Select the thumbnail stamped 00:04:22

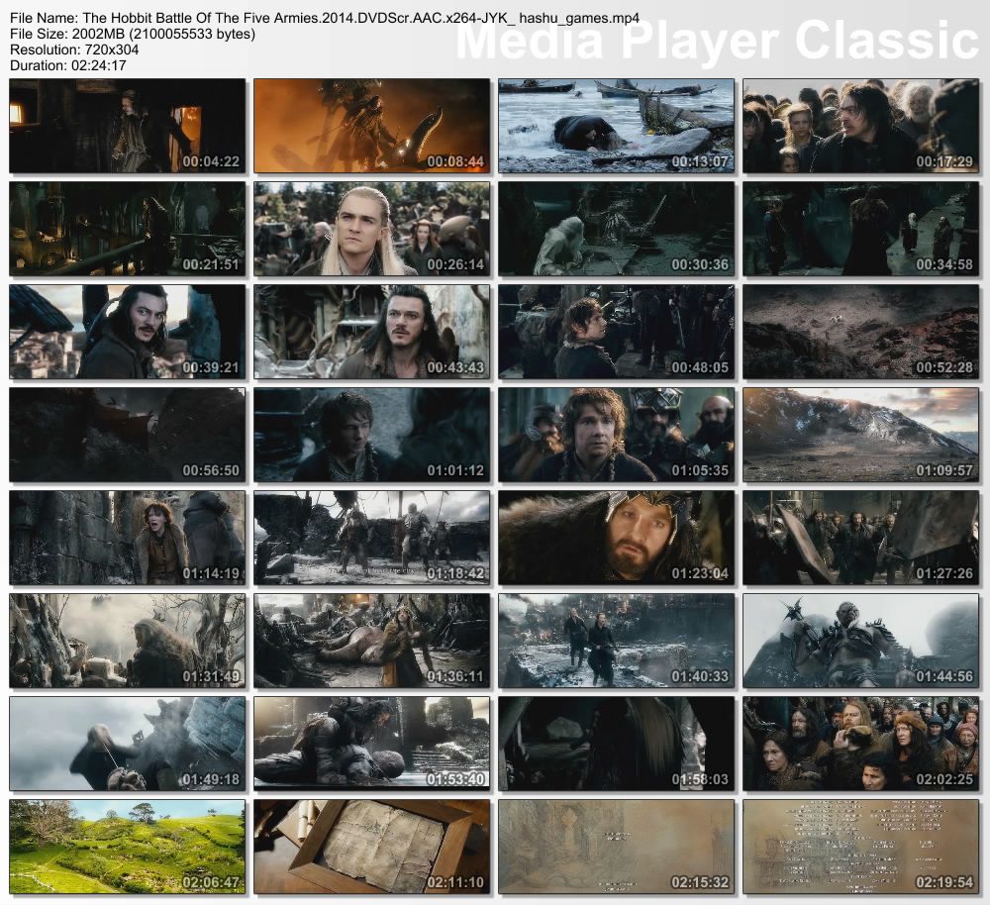click(x=128, y=126)
